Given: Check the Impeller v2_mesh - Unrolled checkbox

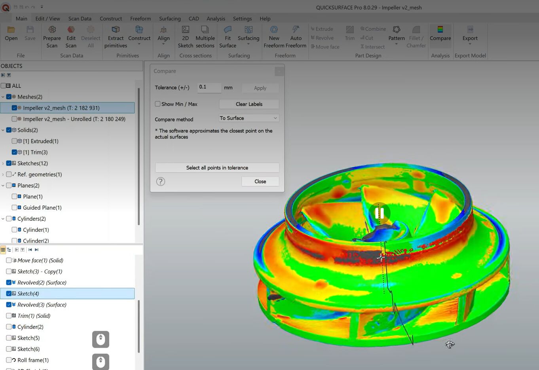Looking at the screenshot, I should tap(14, 119).
